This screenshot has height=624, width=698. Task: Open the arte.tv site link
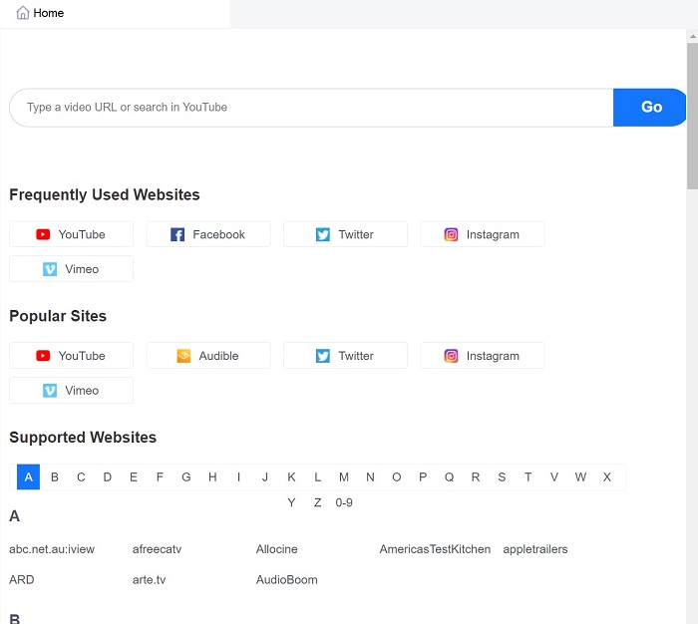(x=149, y=579)
